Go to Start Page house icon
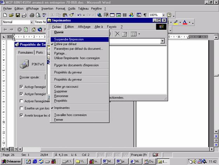This screenshot has height=165, width=219. point(34,30)
